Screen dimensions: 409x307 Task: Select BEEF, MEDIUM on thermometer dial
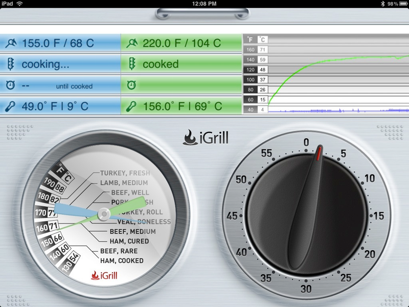click(x=133, y=231)
